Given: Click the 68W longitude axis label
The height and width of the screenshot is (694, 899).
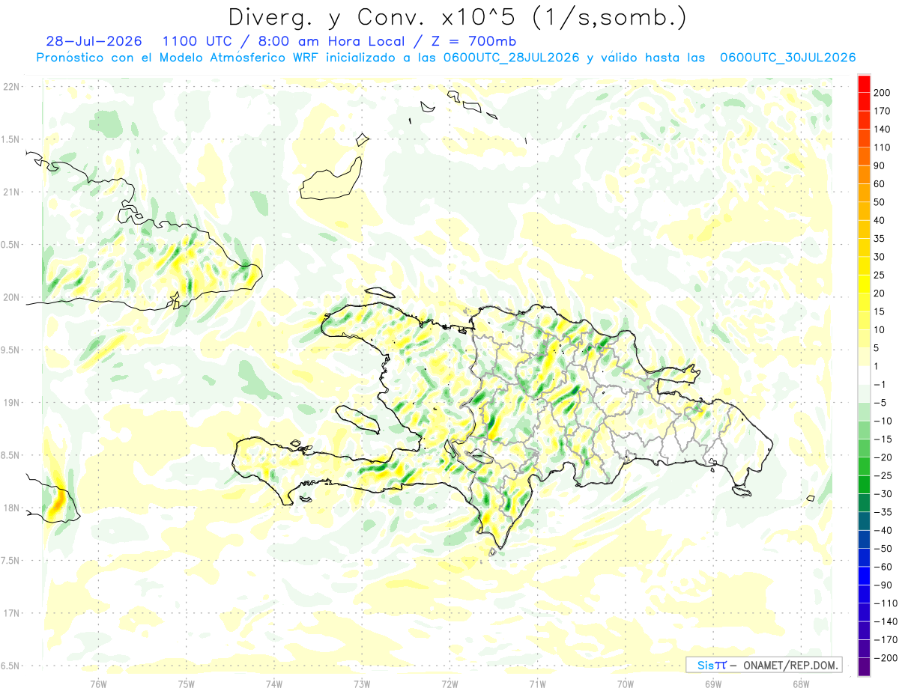Looking at the screenshot, I should coord(801,684).
